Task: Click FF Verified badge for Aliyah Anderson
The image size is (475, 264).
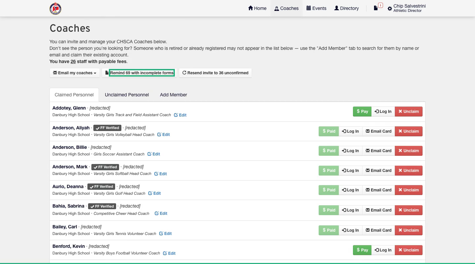Action: tap(107, 128)
